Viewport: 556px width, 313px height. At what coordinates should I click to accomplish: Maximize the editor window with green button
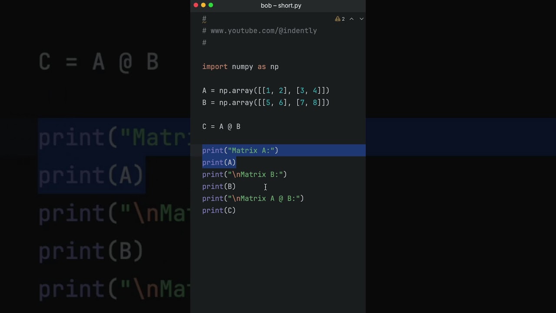(x=211, y=5)
